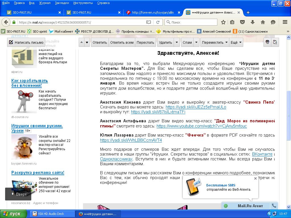Click the page vertical scrollbar thumb
The image size is (291, 218).
click(288, 115)
